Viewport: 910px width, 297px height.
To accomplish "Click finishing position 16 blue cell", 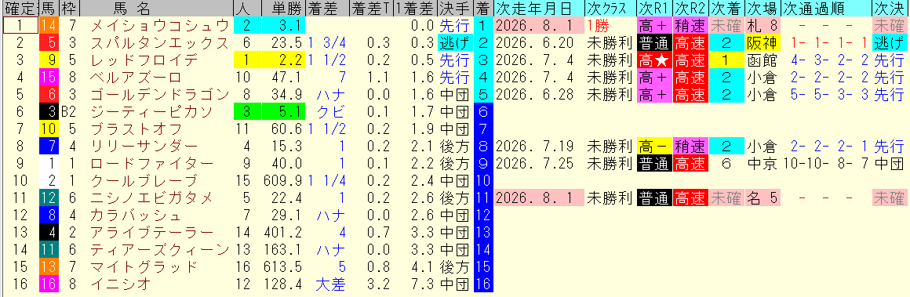I will coord(483,284).
